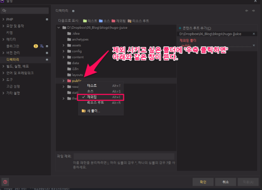The image size is (262, 190).
Task: Select the layouts folder row
Action: [x=116, y=75]
